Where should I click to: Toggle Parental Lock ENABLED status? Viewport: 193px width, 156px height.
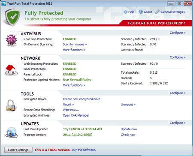click(x=69, y=75)
